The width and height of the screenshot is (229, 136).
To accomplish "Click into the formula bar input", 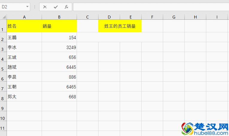I will tap(151, 7).
